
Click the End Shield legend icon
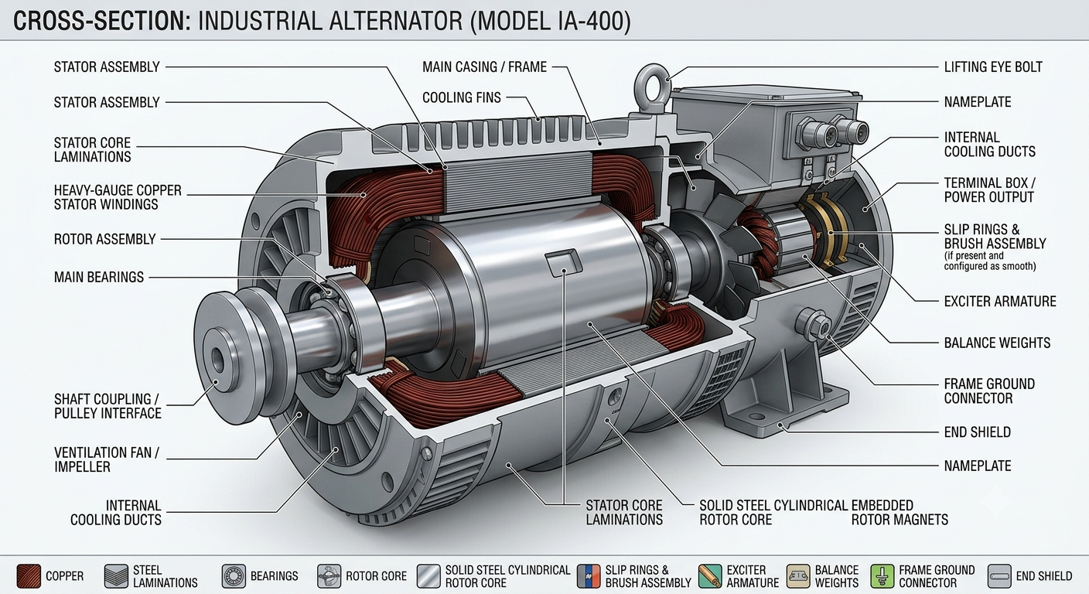(999, 576)
